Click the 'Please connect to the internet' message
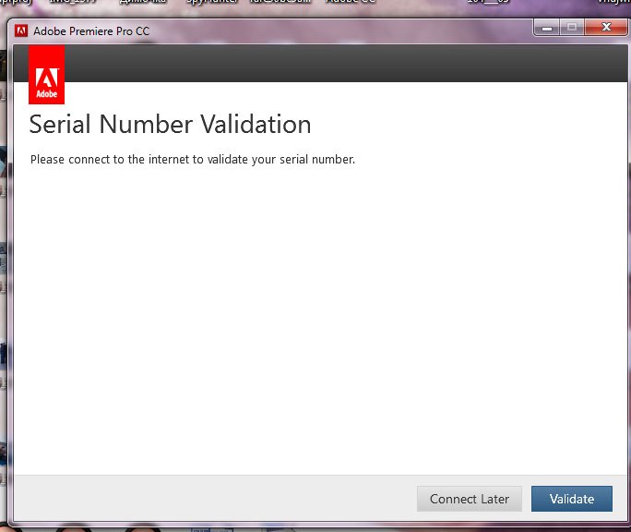Image resolution: width=631 pixels, height=532 pixels. [x=193, y=160]
